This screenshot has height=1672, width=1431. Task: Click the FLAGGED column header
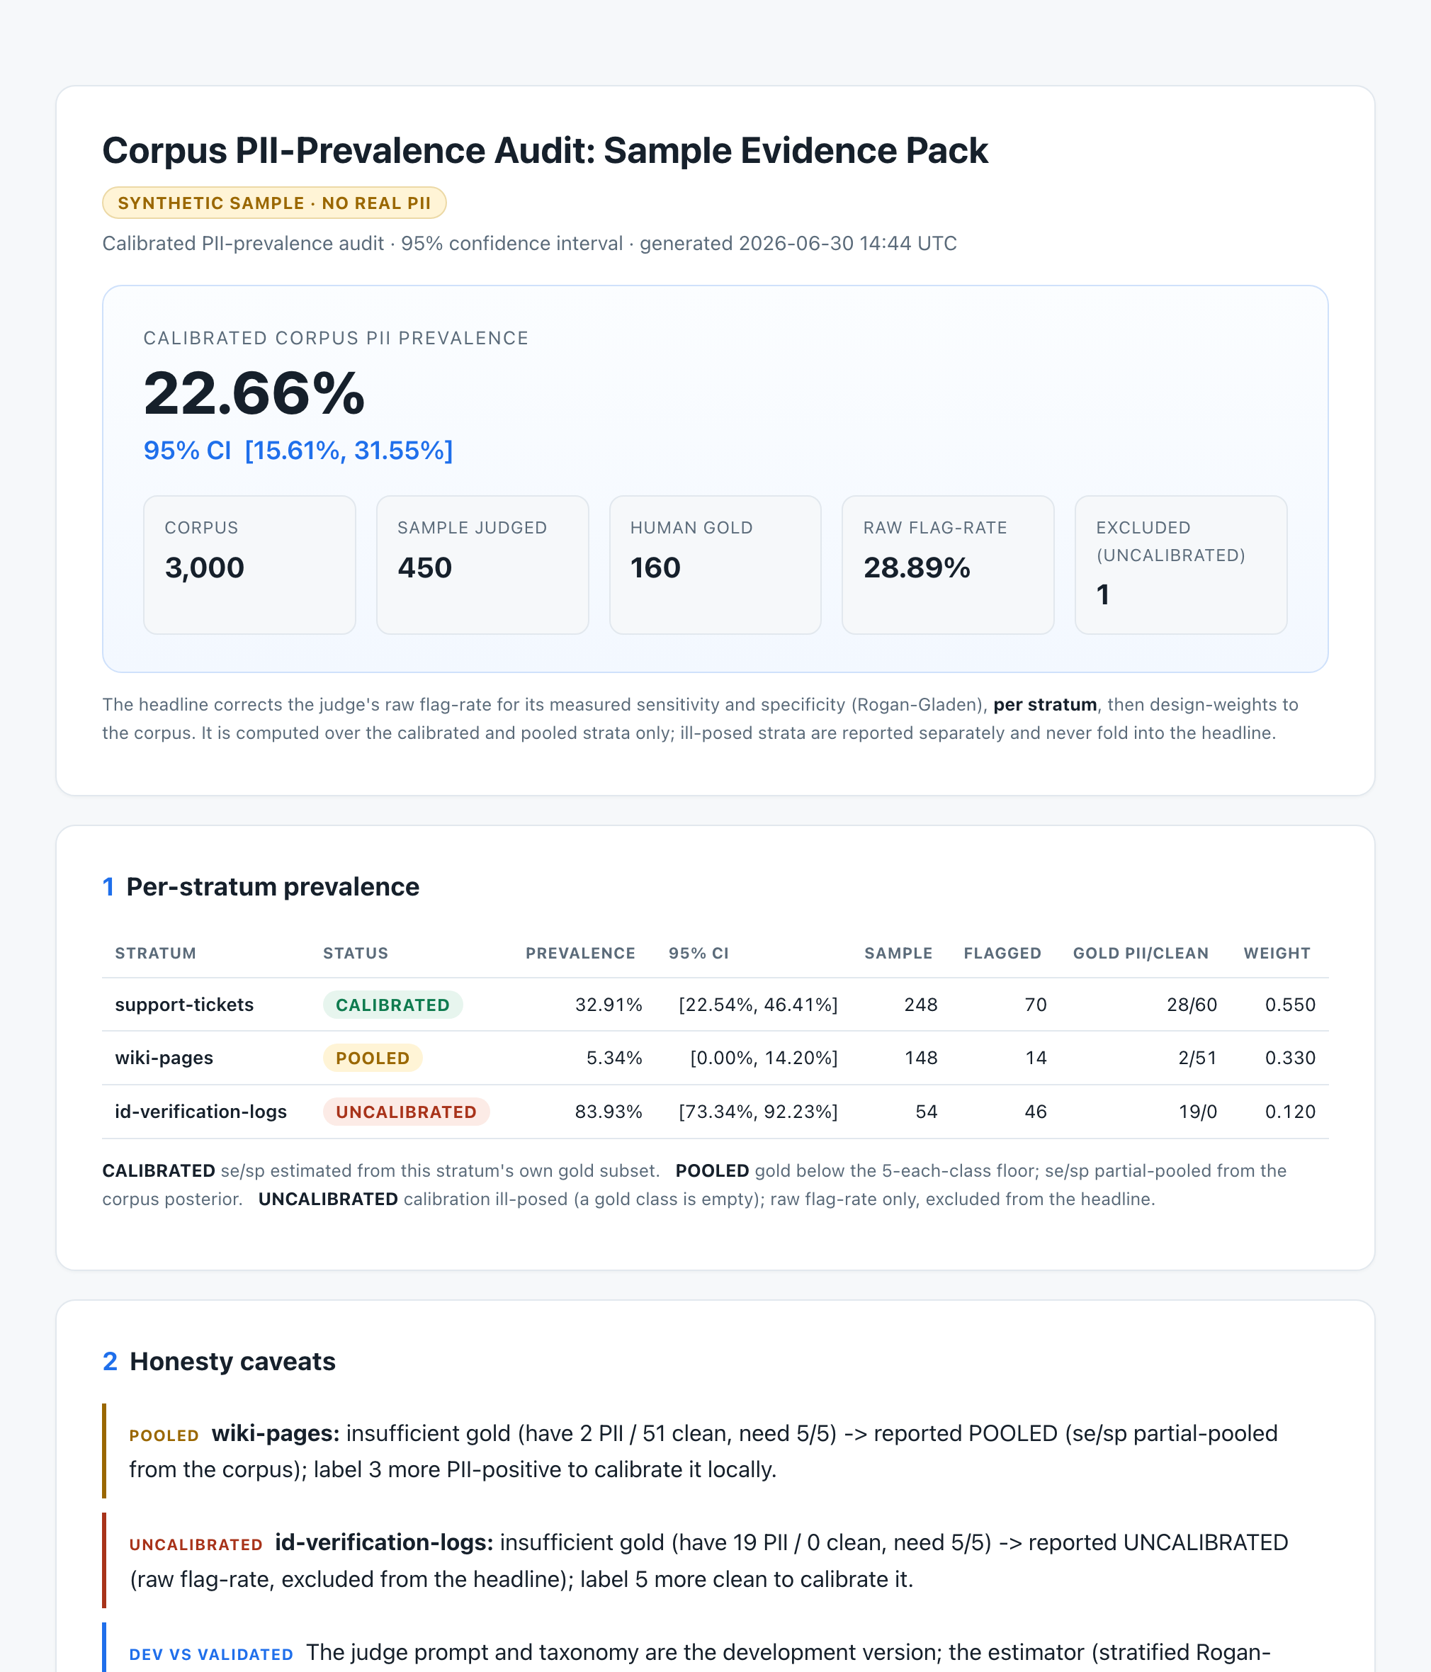1002,953
